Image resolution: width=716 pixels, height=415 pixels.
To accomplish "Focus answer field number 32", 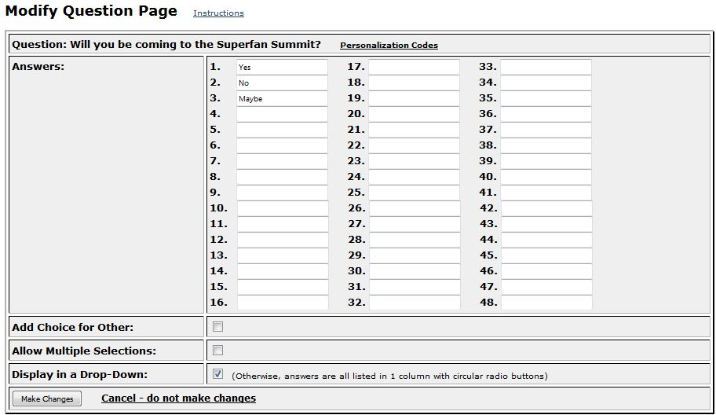I will (415, 302).
